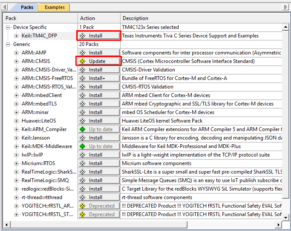Click 'rt-thread software components' description
This screenshot has height=231, width=291.
[x=157, y=198]
